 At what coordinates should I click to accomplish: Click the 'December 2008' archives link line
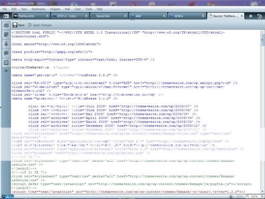[x=117, y=126]
